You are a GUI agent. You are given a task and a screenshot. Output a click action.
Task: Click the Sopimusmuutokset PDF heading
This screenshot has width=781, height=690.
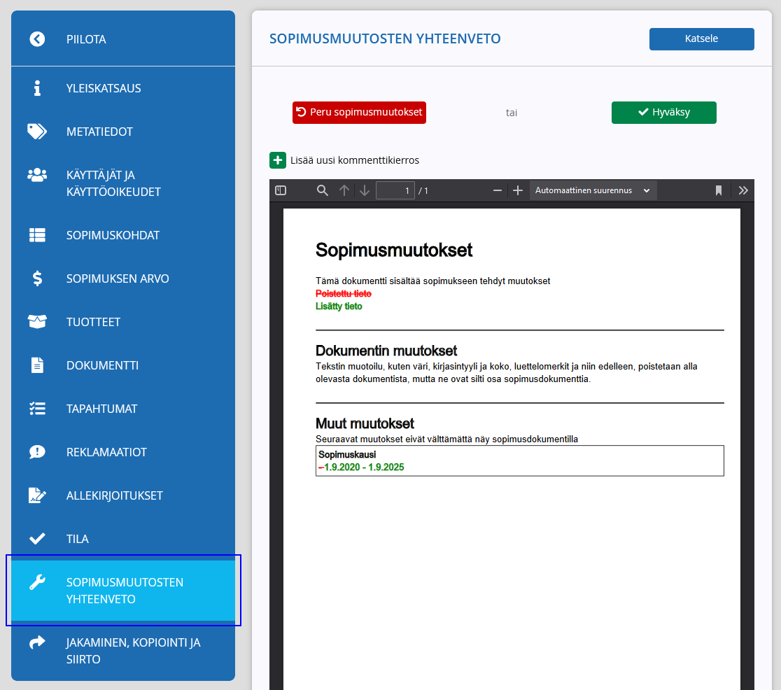[x=394, y=250]
